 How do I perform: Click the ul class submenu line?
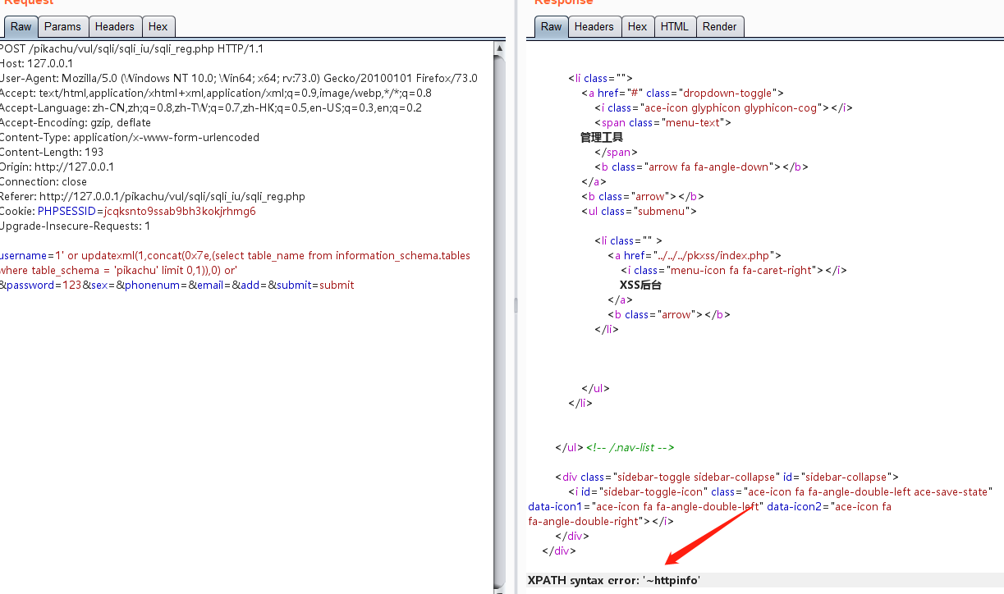[x=639, y=211]
